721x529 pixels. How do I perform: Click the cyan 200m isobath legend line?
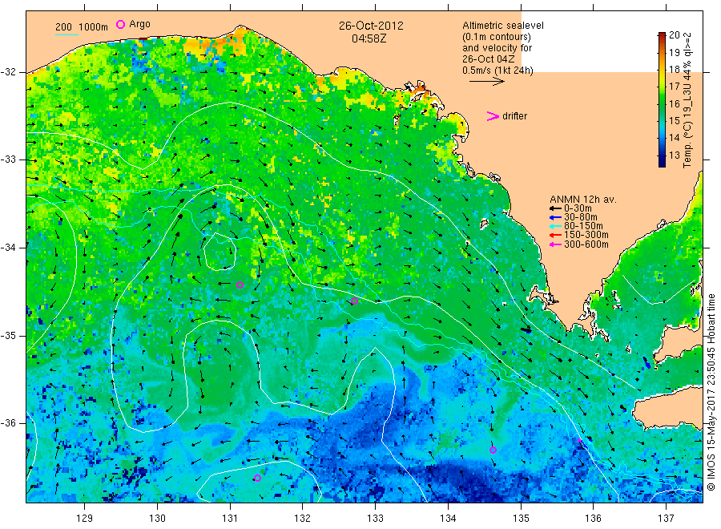[x=66, y=34]
